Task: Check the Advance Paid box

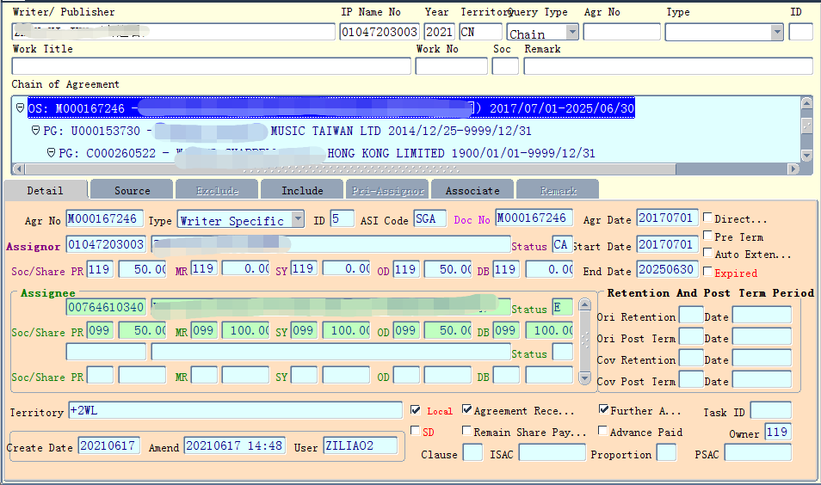Action: pos(602,431)
